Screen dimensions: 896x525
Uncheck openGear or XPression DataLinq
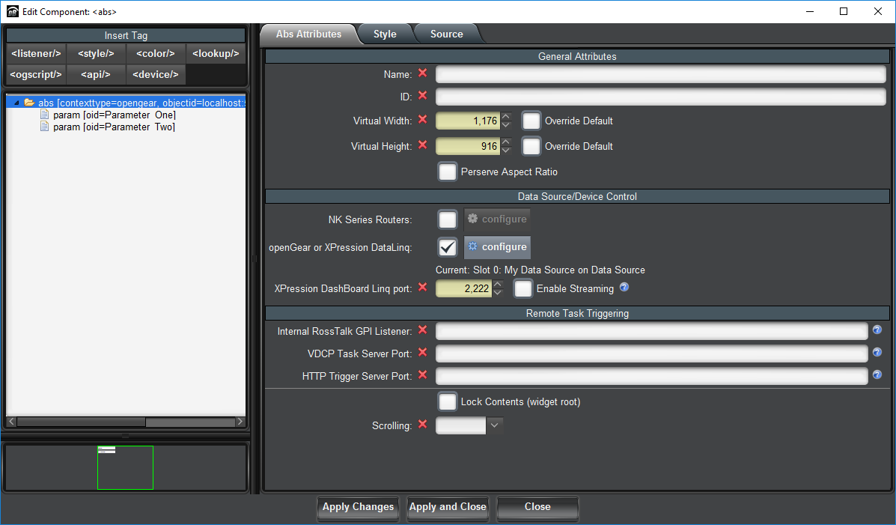(x=448, y=247)
